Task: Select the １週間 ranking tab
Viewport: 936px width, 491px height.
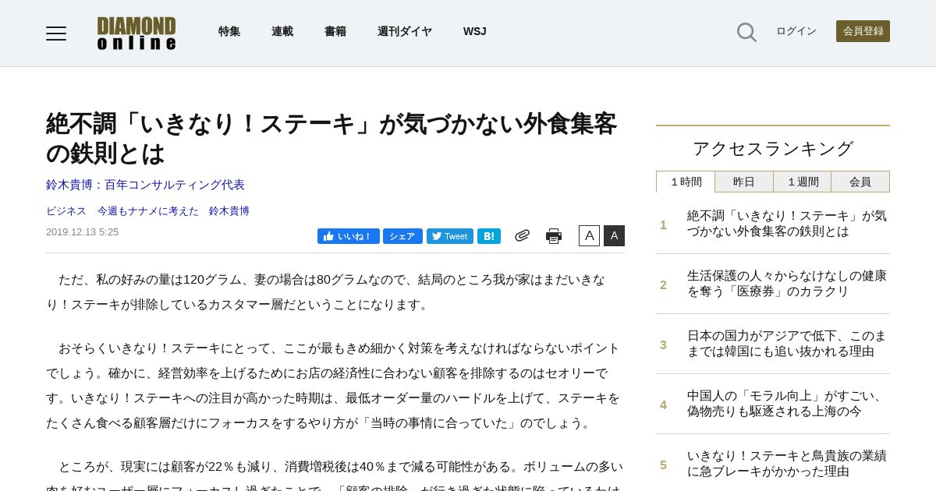Action: (803, 182)
